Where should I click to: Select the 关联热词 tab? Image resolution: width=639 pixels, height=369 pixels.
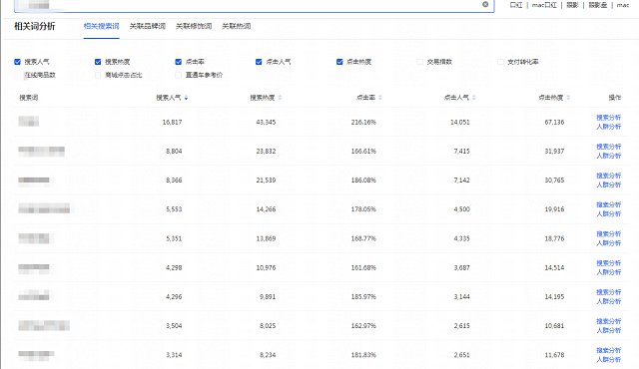point(236,26)
